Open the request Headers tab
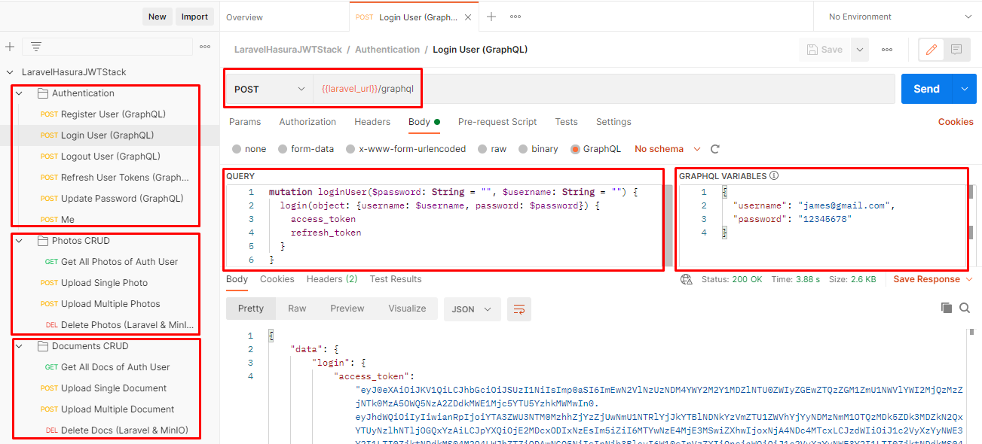The width and height of the screenshot is (982, 444). pyautogui.click(x=372, y=122)
